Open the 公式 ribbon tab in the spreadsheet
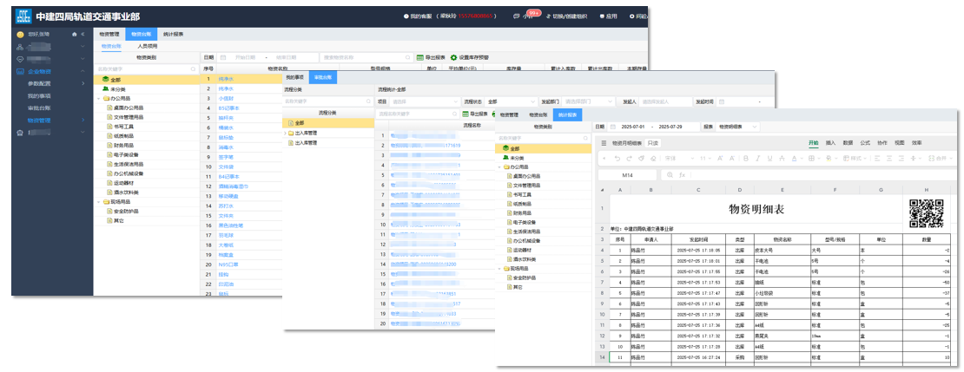Screen dimensions: 964x372 (865, 143)
